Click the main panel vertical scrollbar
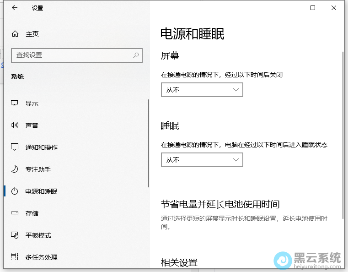This screenshot has height=272, width=348. [343, 137]
